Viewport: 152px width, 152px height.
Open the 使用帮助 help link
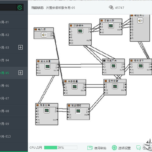point(100,148)
